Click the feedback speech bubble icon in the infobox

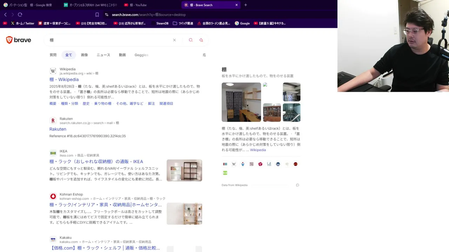tap(297, 185)
